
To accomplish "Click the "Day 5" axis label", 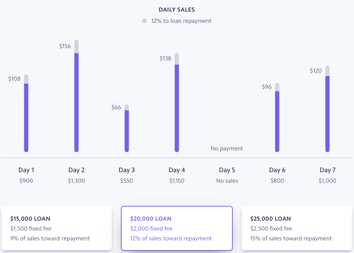I will tap(227, 170).
